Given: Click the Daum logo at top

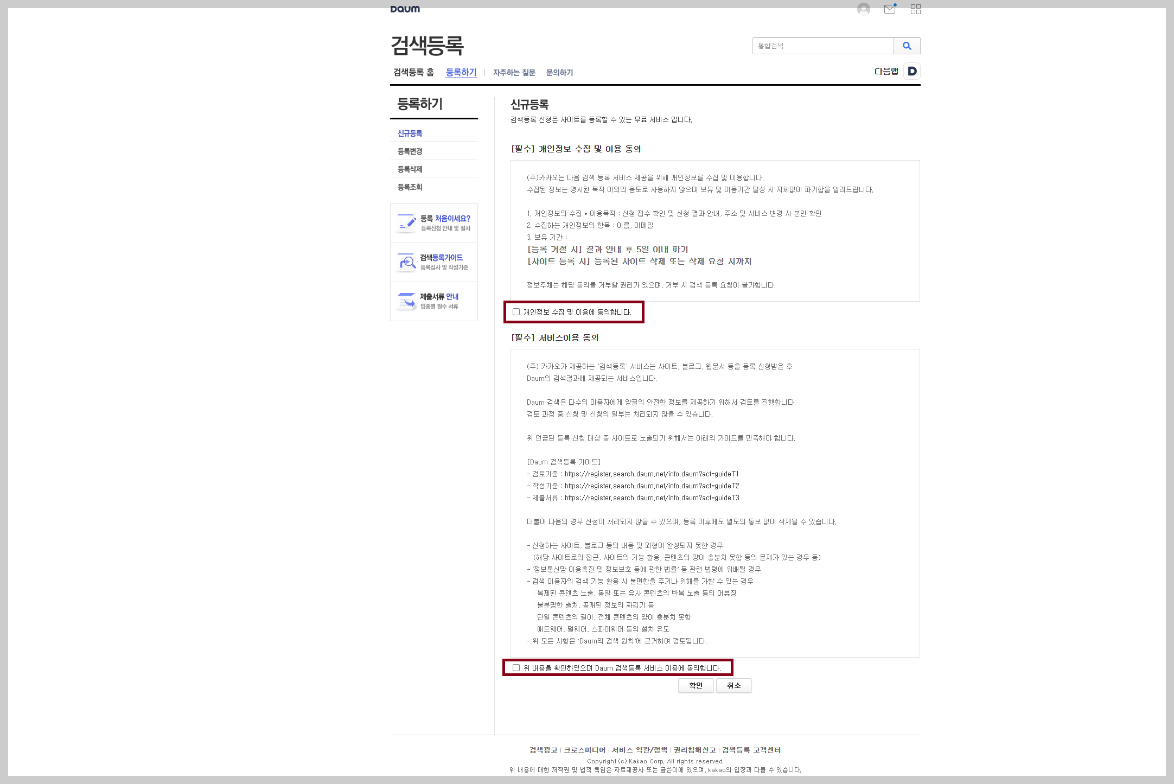Looking at the screenshot, I should 405,9.
